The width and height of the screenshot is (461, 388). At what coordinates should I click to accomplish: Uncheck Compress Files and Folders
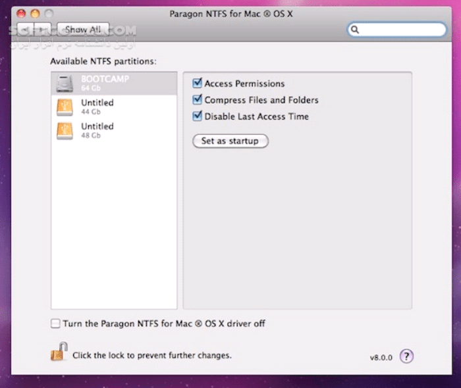(x=197, y=100)
